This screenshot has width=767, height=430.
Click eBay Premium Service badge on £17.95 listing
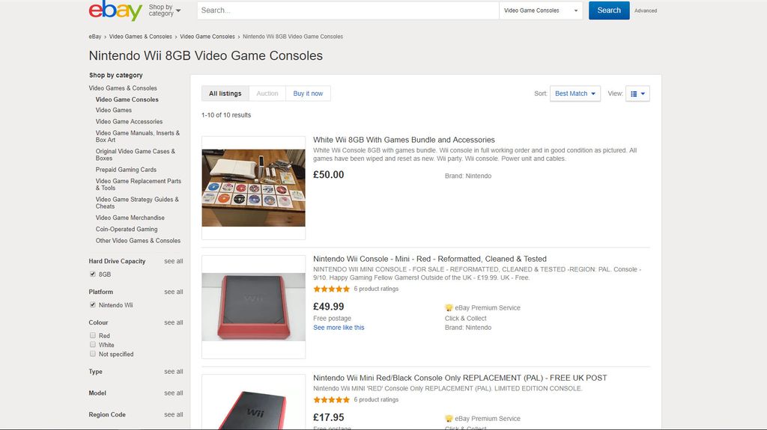tap(482, 419)
